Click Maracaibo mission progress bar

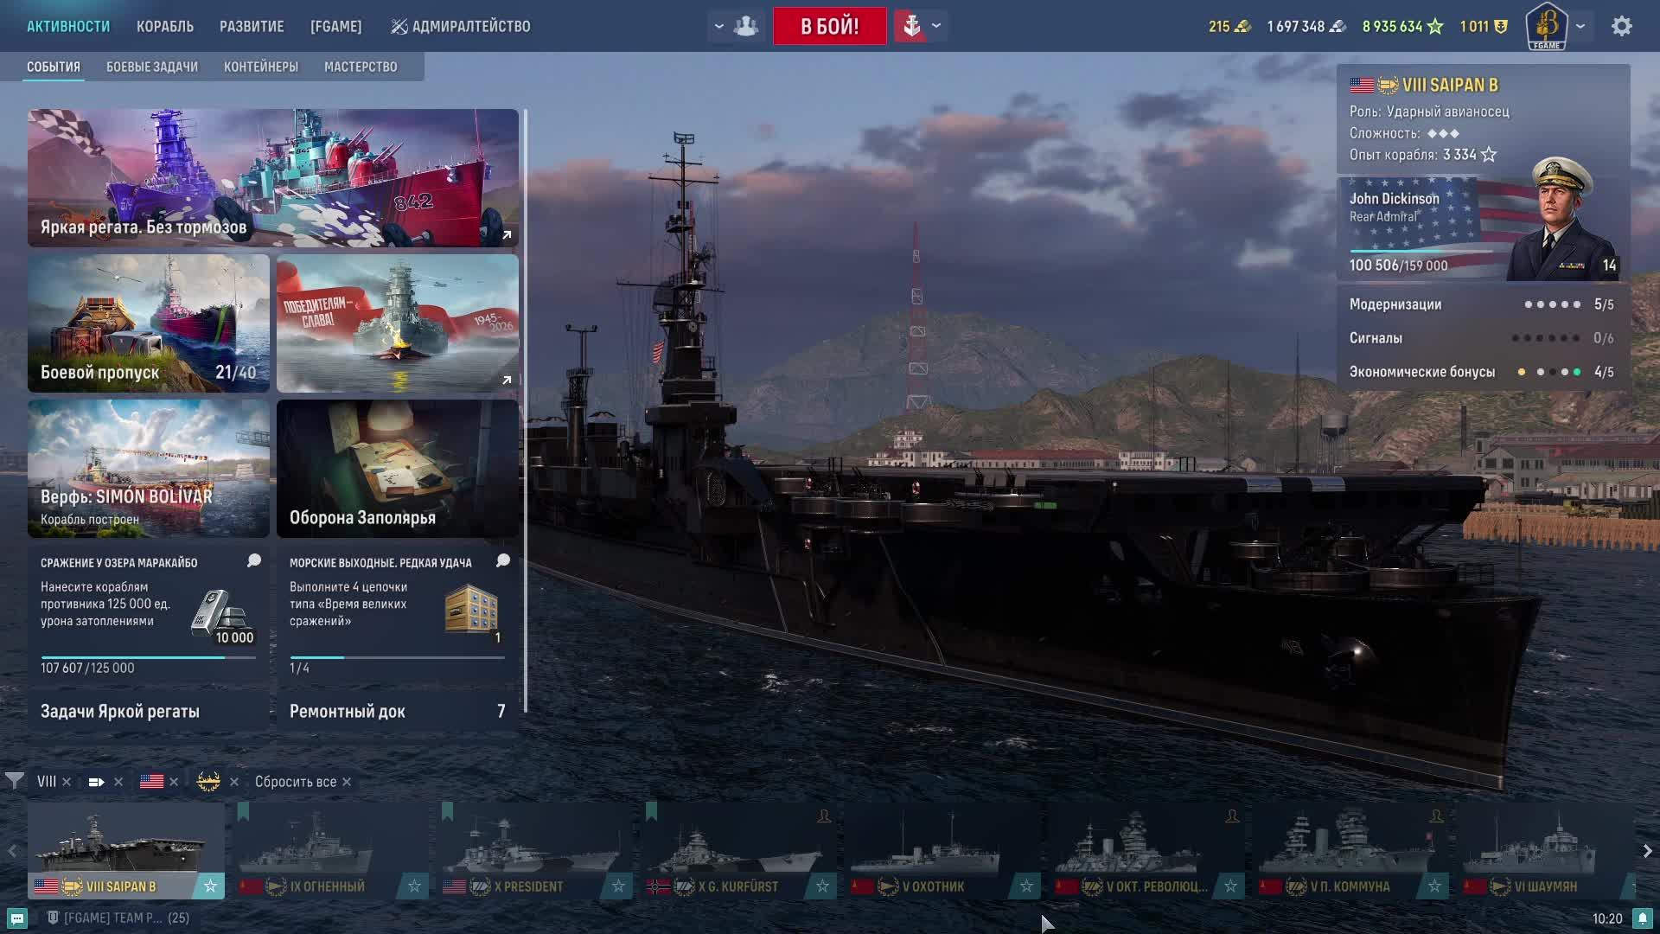click(149, 657)
